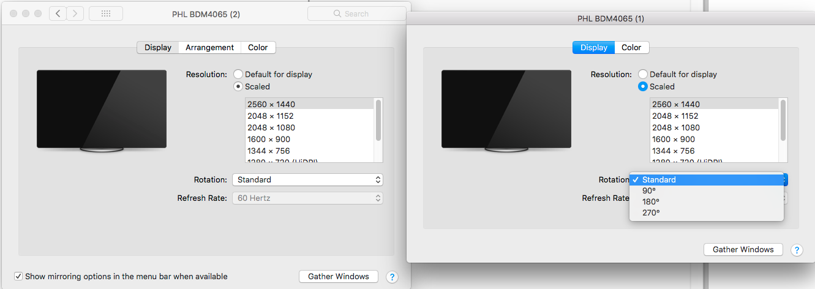This screenshot has height=289, width=815.
Task: Click the display thumbnail in window (1)
Action: click(506, 111)
